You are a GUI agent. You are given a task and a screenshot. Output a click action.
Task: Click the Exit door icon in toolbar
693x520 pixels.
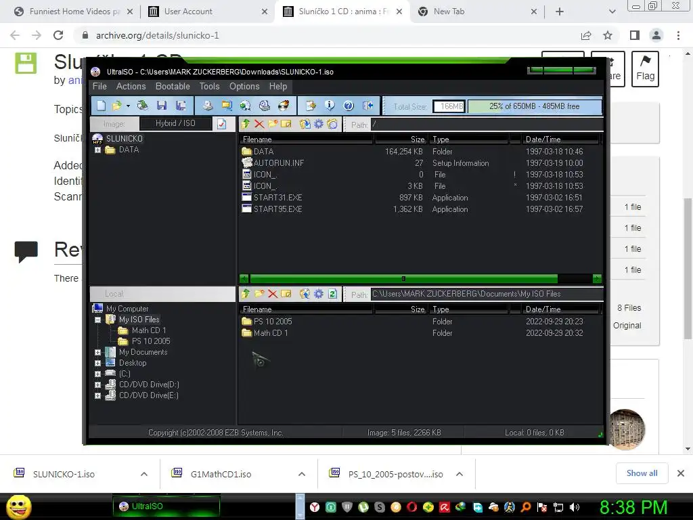point(367,106)
